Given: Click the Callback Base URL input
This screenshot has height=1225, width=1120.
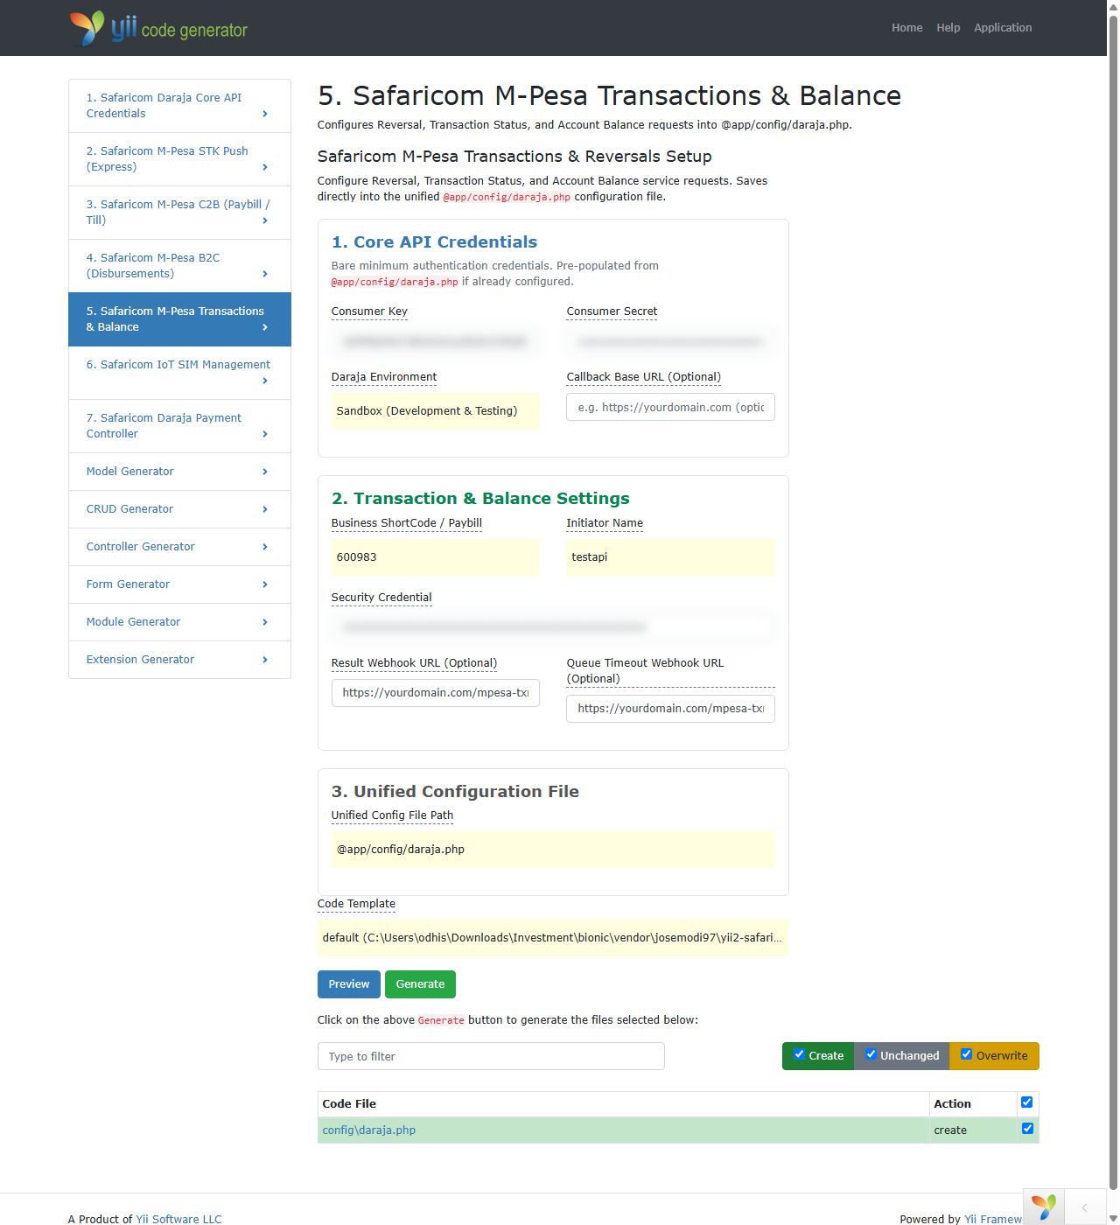Looking at the screenshot, I should click(x=670, y=407).
